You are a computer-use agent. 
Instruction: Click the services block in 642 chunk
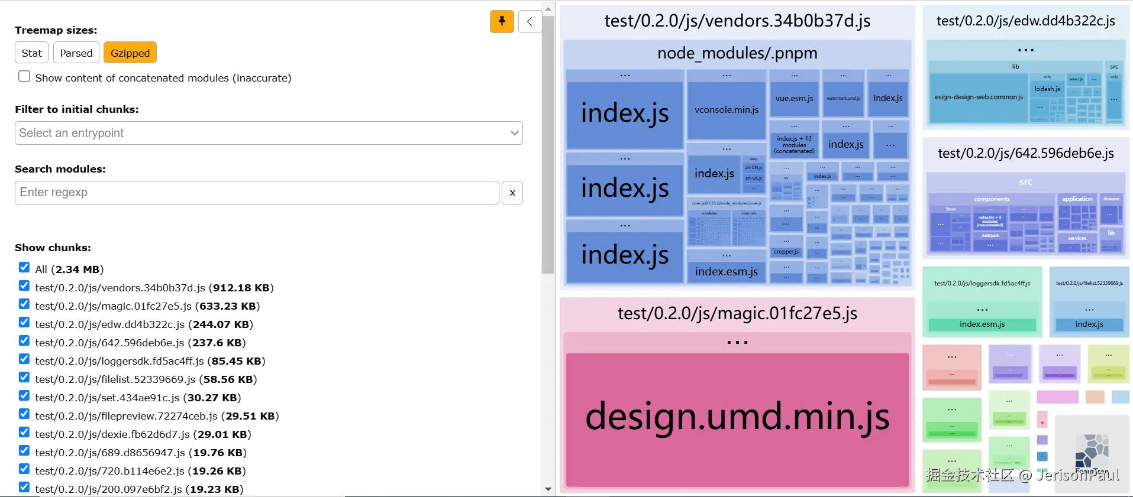[x=1077, y=238]
